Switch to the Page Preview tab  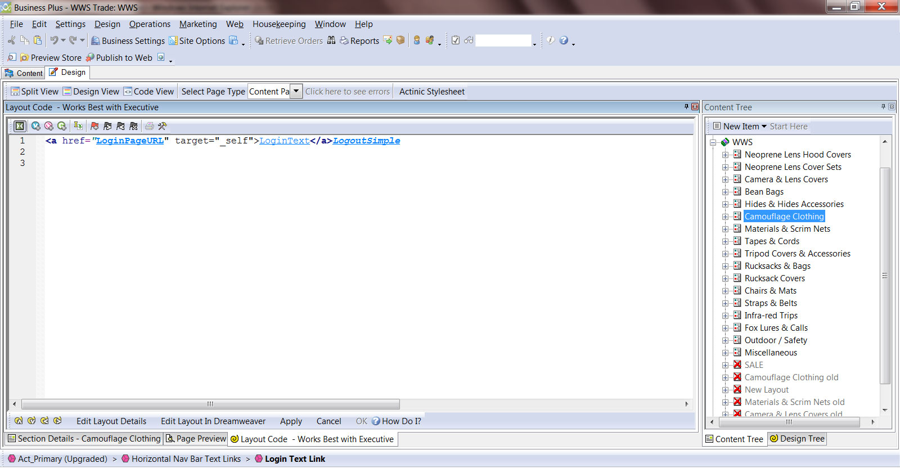tap(196, 439)
